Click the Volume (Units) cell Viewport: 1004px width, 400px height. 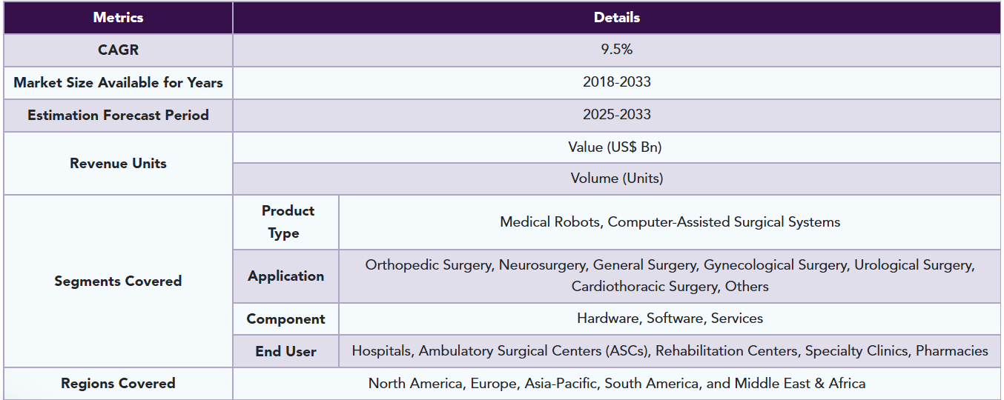coord(617,179)
